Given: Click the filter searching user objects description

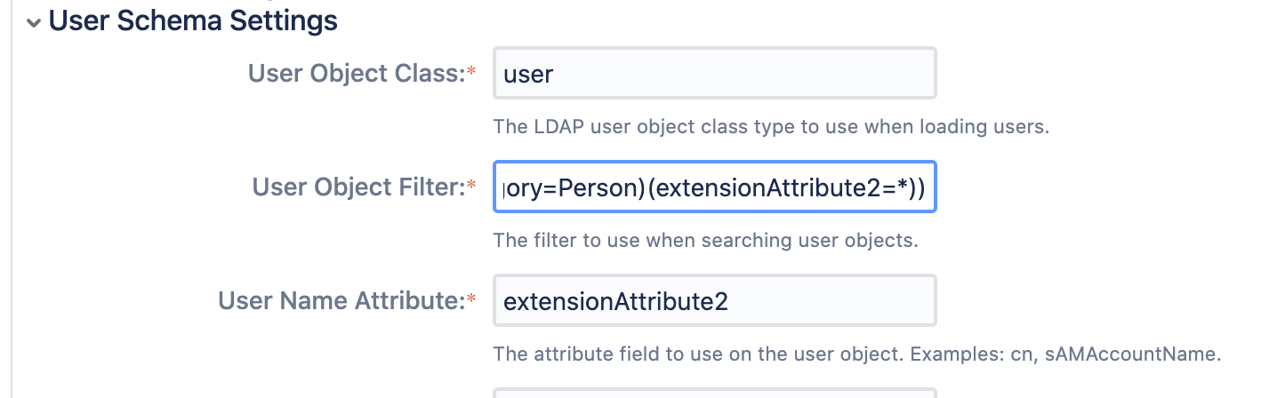Looking at the screenshot, I should click(x=705, y=240).
